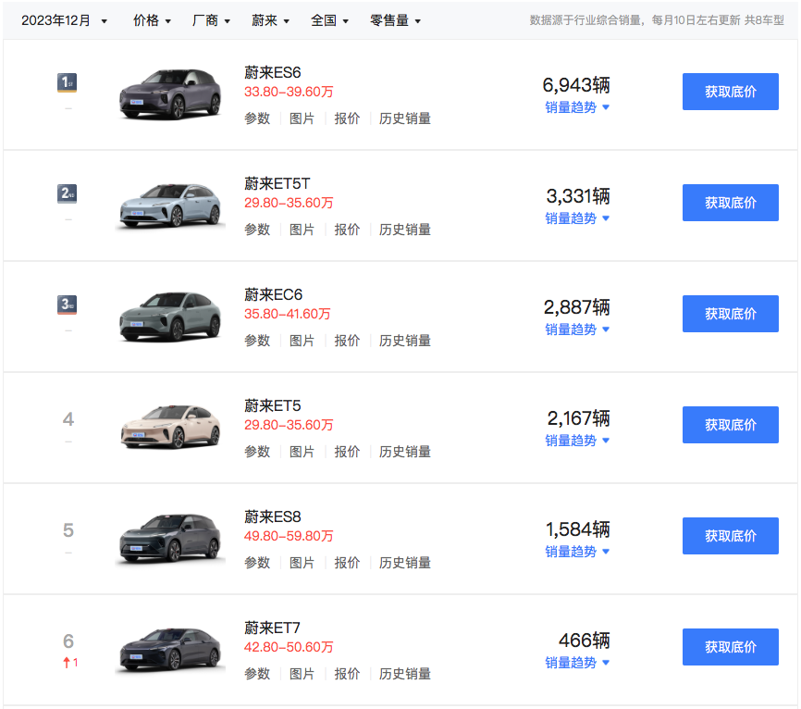Open 历史销量 for 蔚来ET5T
801x709 pixels.
pyautogui.click(x=405, y=230)
